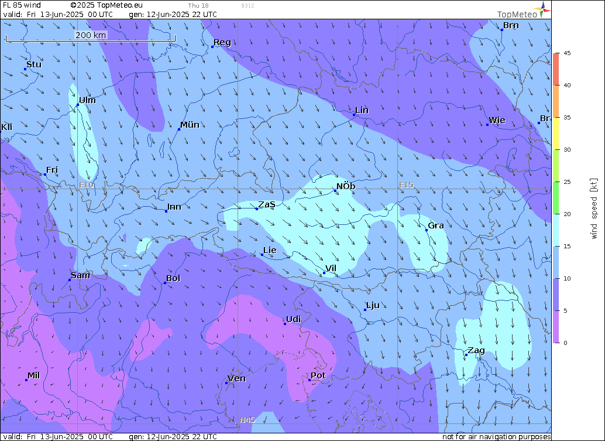Click the E10 longitude label
Screen dimensions: 605x441
[87, 185]
